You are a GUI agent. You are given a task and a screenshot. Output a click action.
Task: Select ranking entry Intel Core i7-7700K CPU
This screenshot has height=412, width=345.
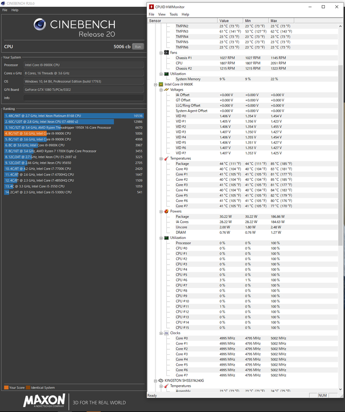[74, 169]
